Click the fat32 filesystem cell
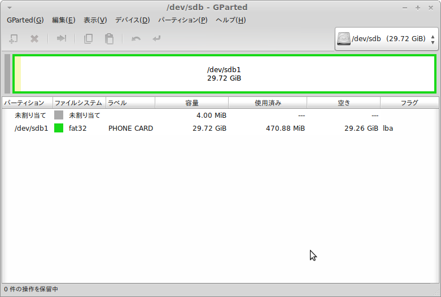 click(77, 128)
